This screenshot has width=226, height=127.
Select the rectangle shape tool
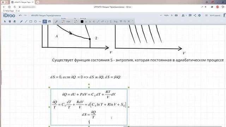[31, 22]
